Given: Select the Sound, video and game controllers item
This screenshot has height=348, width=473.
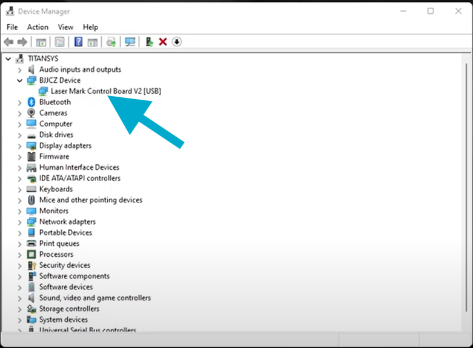Looking at the screenshot, I should click(95, 298).
